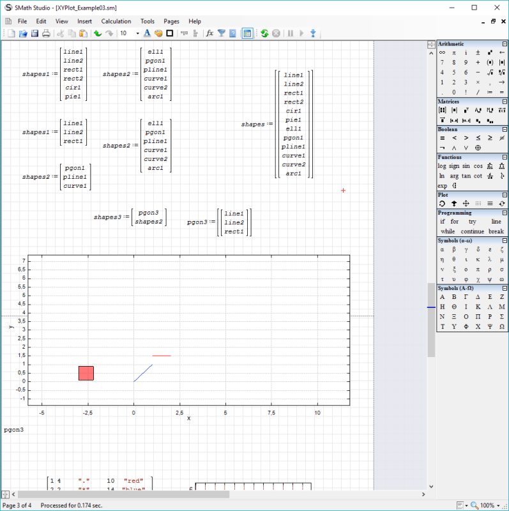Collapse the Functions panel
509x511 pixels.
coord(505,157)
